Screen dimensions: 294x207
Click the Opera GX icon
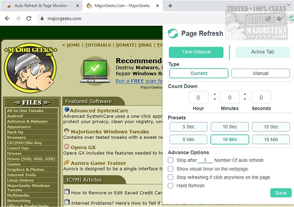66,146
